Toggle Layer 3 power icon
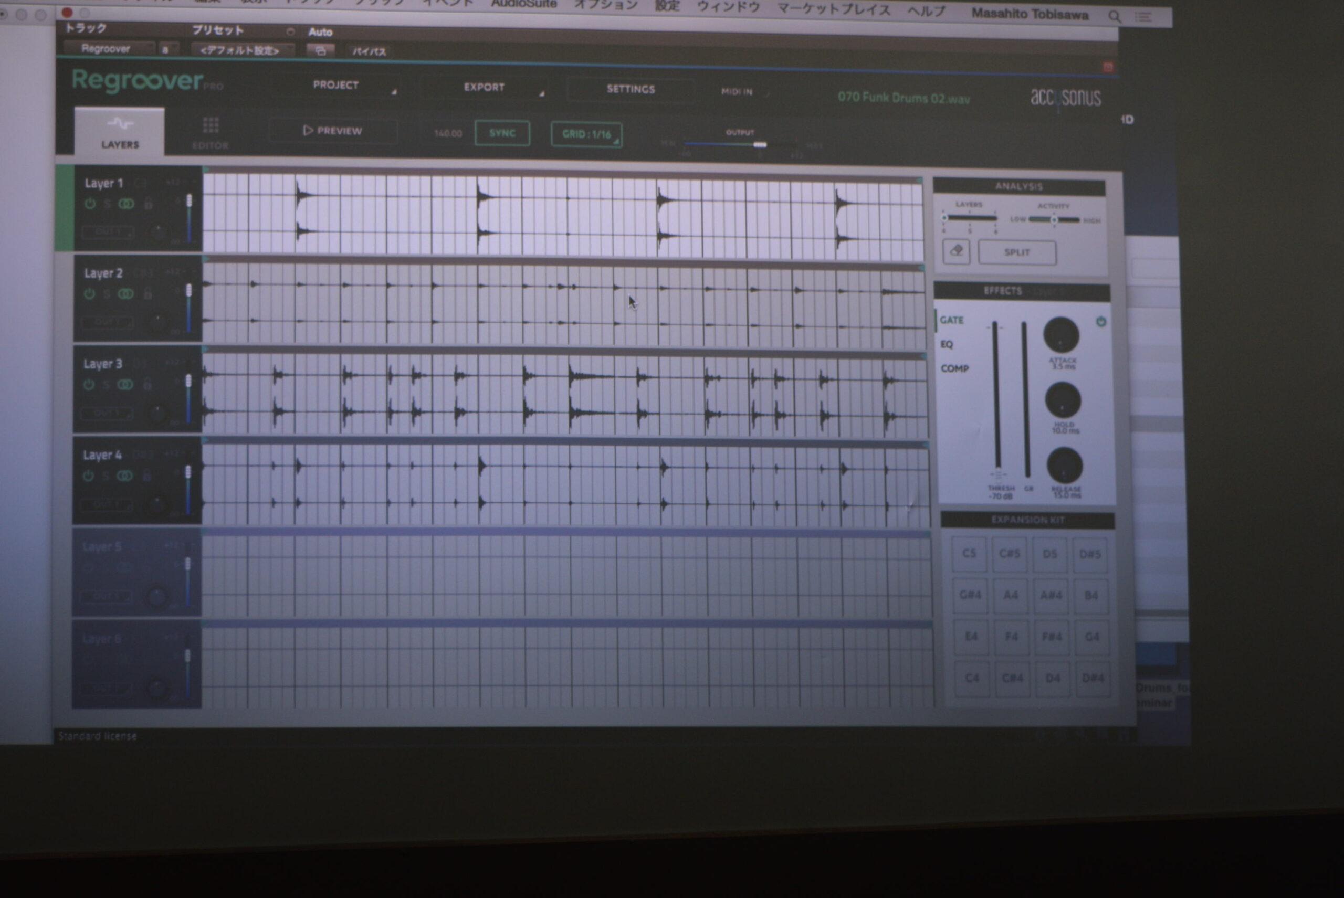Image resolution: width=1344 pixels, height=898 pixels. (x=89, y=385)
